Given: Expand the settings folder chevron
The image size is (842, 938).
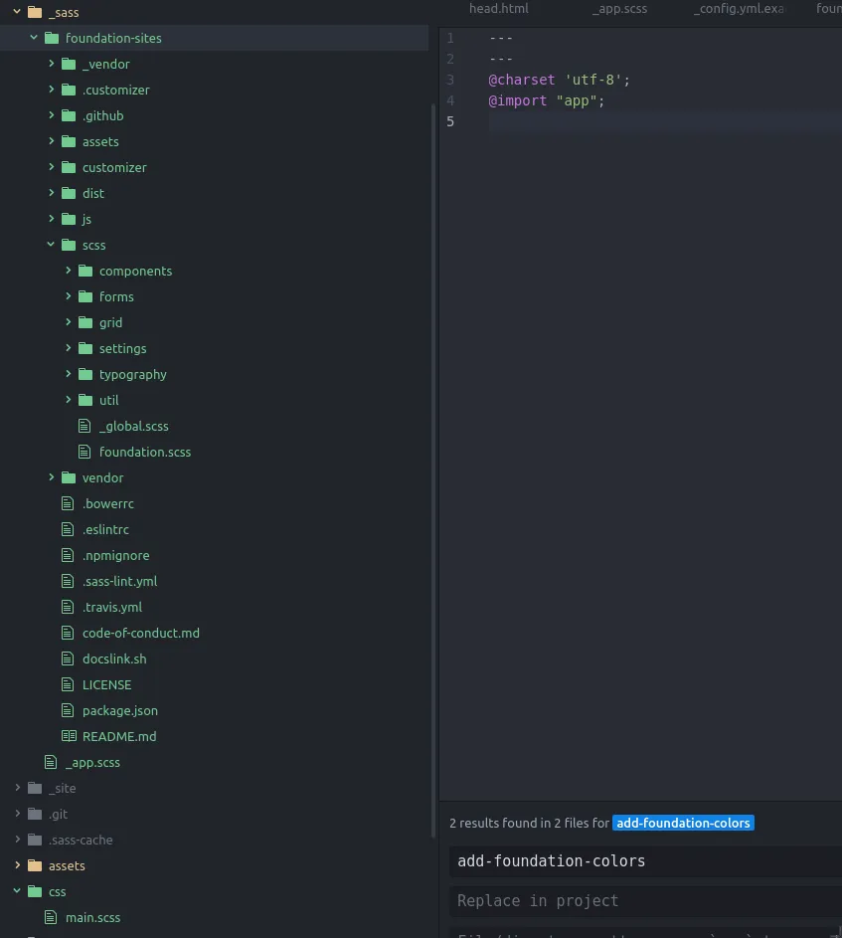Looking at the screenshot, I should pyautogui.click(x=69, y=348).
